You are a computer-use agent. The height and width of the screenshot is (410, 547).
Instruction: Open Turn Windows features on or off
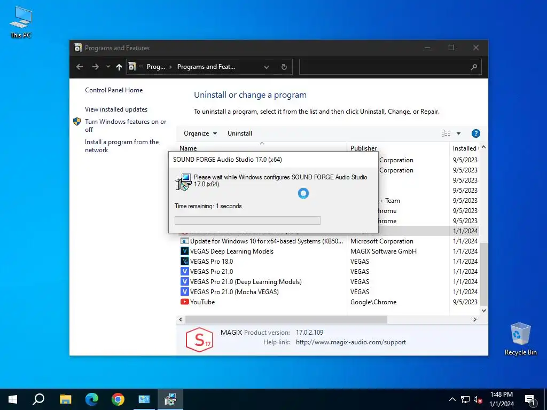pyautogui.click(x=126, y=125)
